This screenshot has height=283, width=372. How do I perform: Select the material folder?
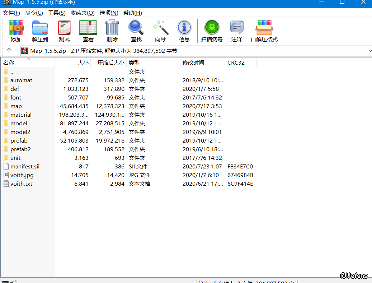pyautogui.click(x=21, y=115)
